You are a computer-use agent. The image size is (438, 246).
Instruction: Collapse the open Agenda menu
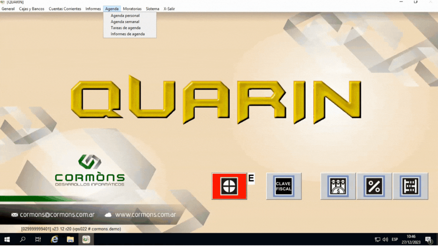112,9
